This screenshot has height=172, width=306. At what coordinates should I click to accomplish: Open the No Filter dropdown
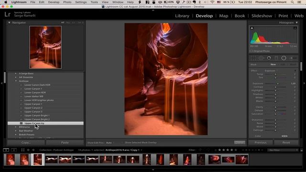coord(283,150)
